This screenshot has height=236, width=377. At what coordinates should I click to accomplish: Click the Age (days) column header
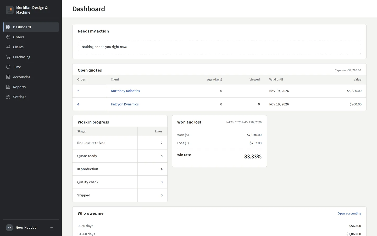[x=214, y=79]
